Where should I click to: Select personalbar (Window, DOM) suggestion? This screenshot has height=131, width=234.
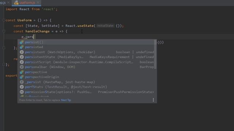(x=87, y=67)
